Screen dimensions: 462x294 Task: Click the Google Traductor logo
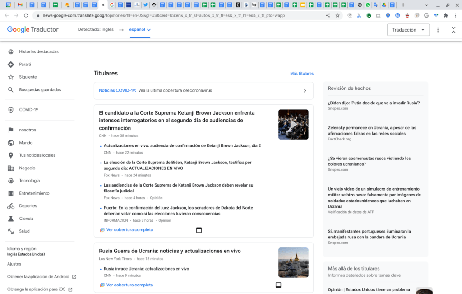[x=32, y=29]
